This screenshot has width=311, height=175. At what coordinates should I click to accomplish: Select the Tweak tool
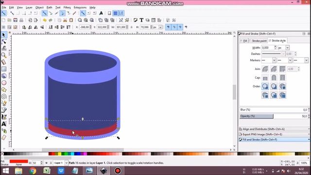click(x=4, y=48)
